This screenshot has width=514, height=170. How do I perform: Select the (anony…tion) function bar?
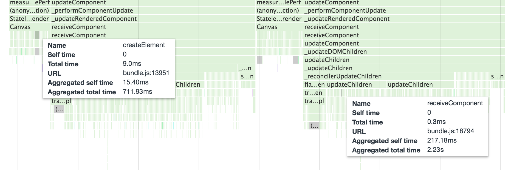[x=29, y=11]
